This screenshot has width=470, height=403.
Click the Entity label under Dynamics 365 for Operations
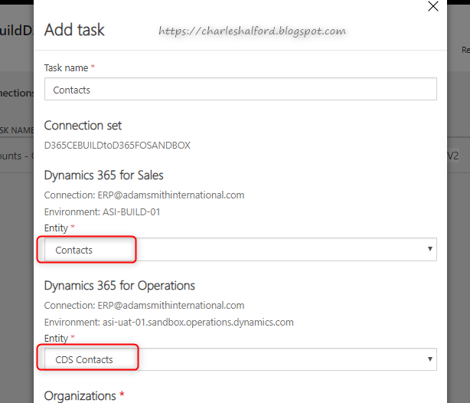[57, 338]
